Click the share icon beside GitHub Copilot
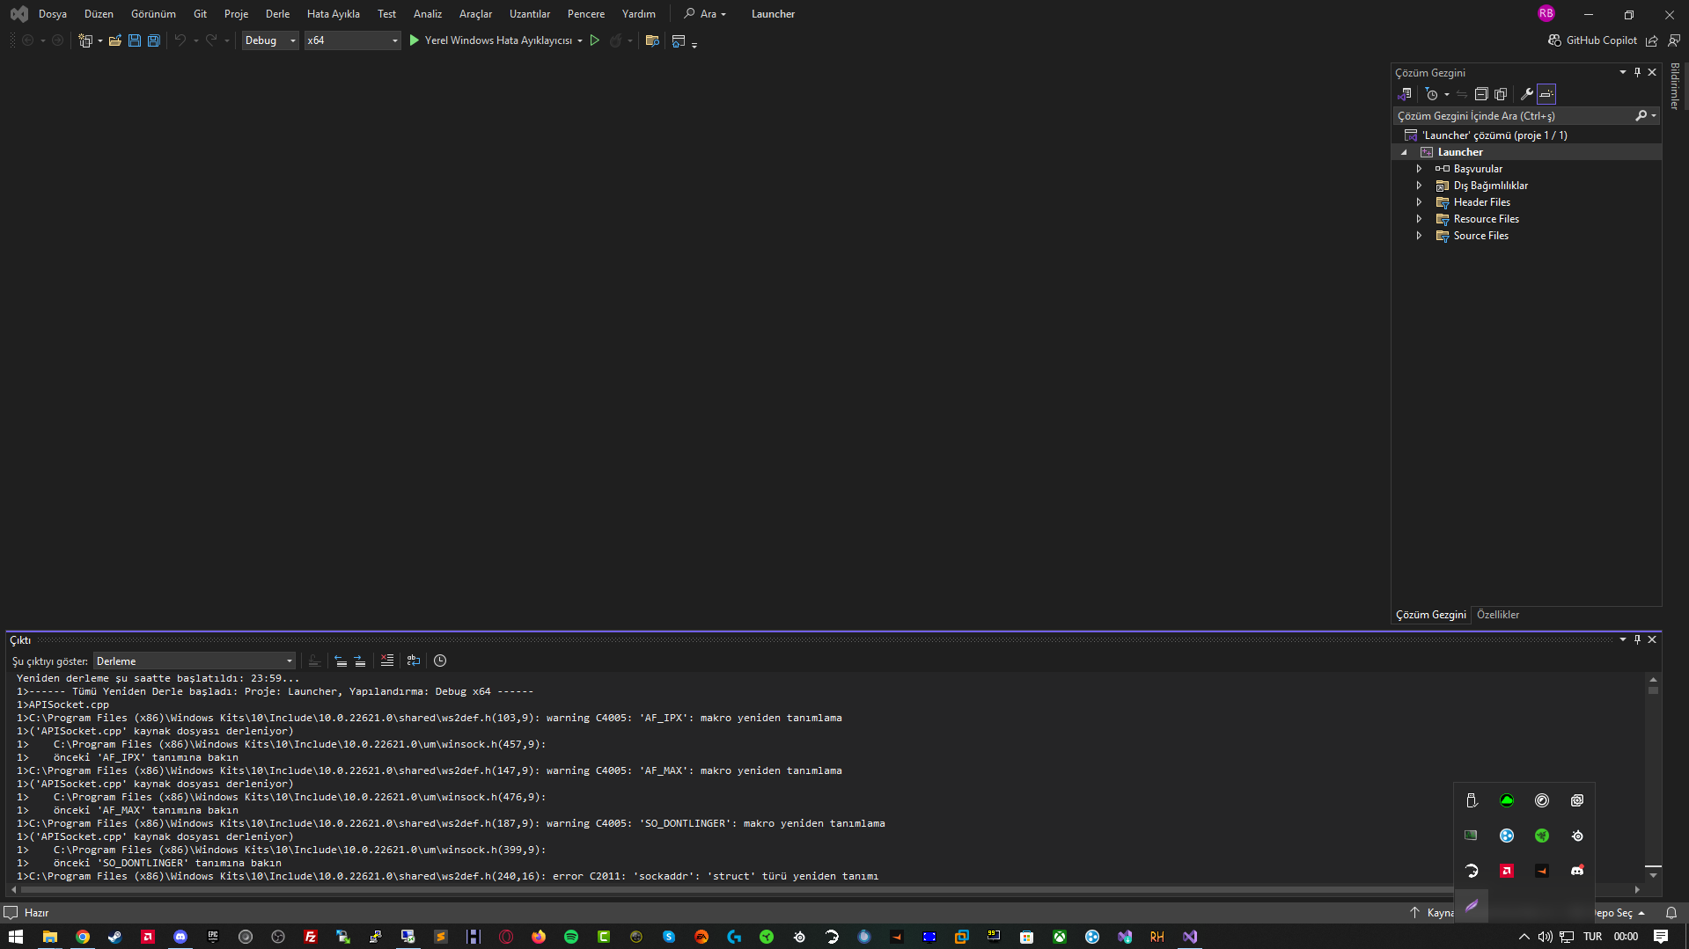This screenshot has height=949, width=1689. (x=1652, y=40)
